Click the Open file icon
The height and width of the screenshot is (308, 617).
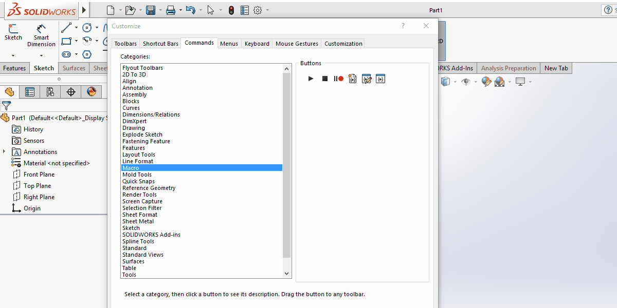130,10
